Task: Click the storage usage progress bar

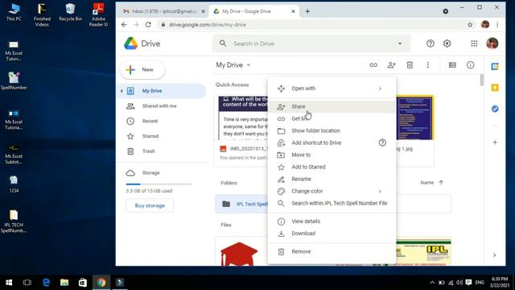Action: 159,184
